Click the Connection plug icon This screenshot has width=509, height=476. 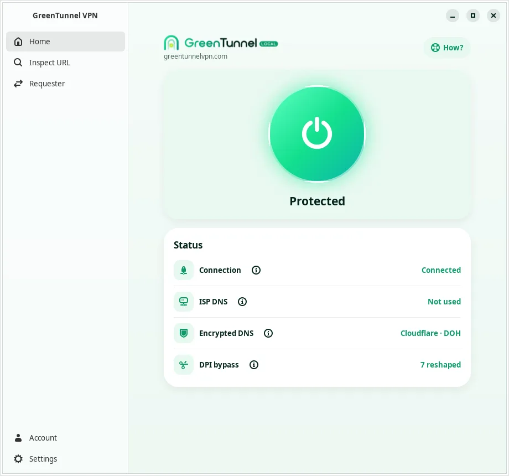coord(184,270)
